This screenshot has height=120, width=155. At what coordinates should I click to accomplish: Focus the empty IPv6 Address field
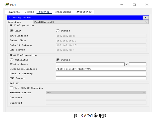click(90, 64)
